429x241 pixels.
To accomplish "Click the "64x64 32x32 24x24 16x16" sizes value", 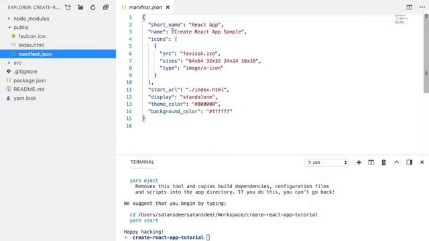I will (222, 61).
